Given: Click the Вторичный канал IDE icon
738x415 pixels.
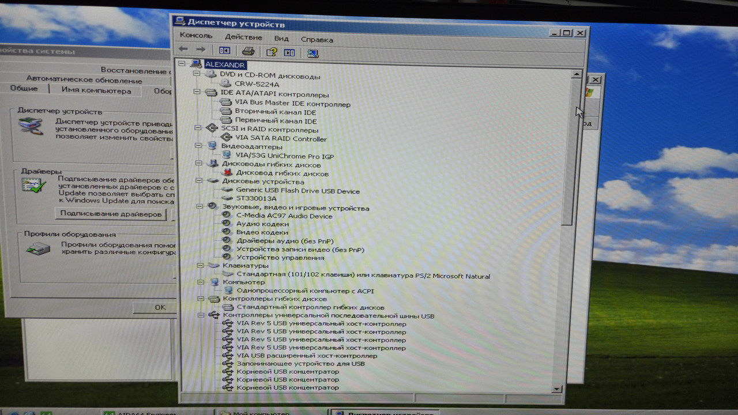Looking at the screenshot, I should pyautogui.click(x=225, y=111).
